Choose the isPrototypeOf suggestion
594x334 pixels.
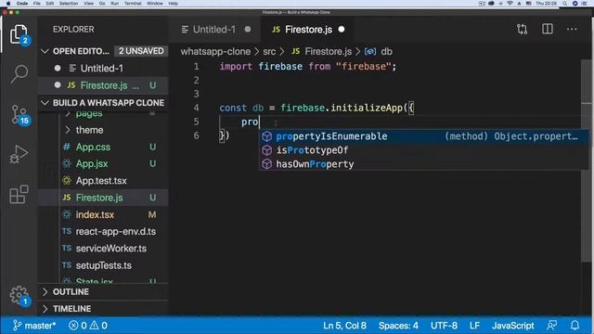tap(423, 150)
